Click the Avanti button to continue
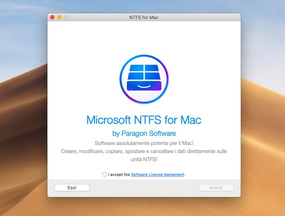Viewport: 285px width, 216px height. pyautogui.click(x=216, y=187)
